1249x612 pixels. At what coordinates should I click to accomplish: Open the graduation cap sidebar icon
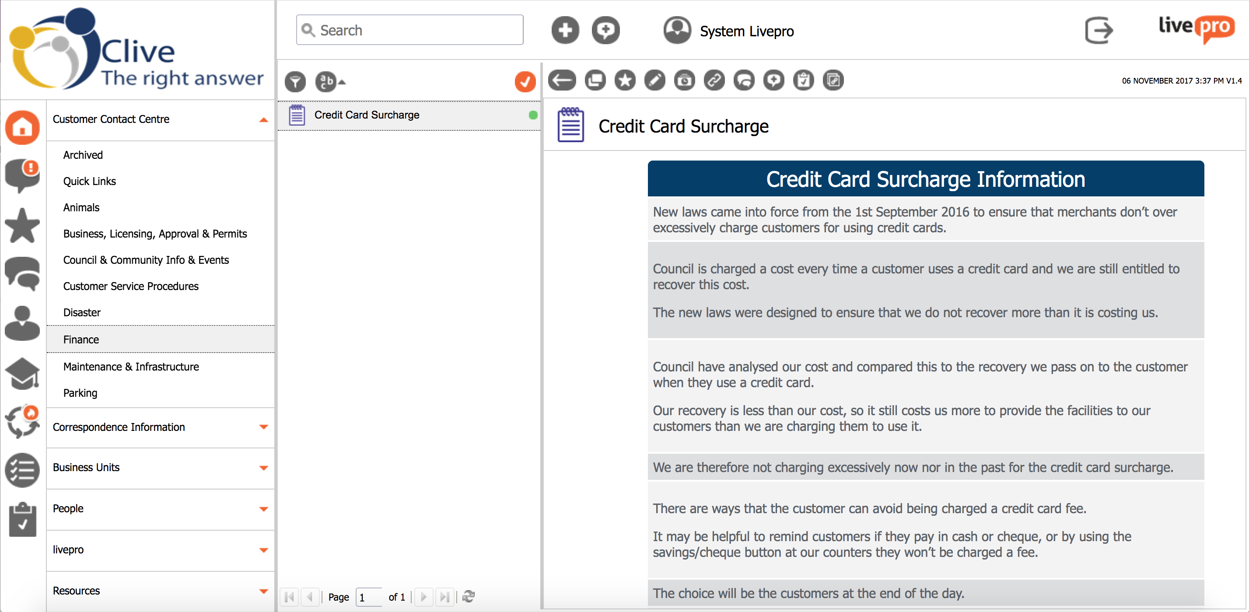point(22,374)
